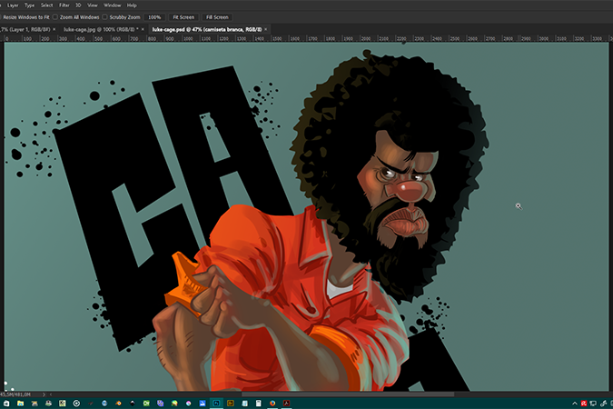
Task: Open the Type menu
Action: click(x=29, y=5)
